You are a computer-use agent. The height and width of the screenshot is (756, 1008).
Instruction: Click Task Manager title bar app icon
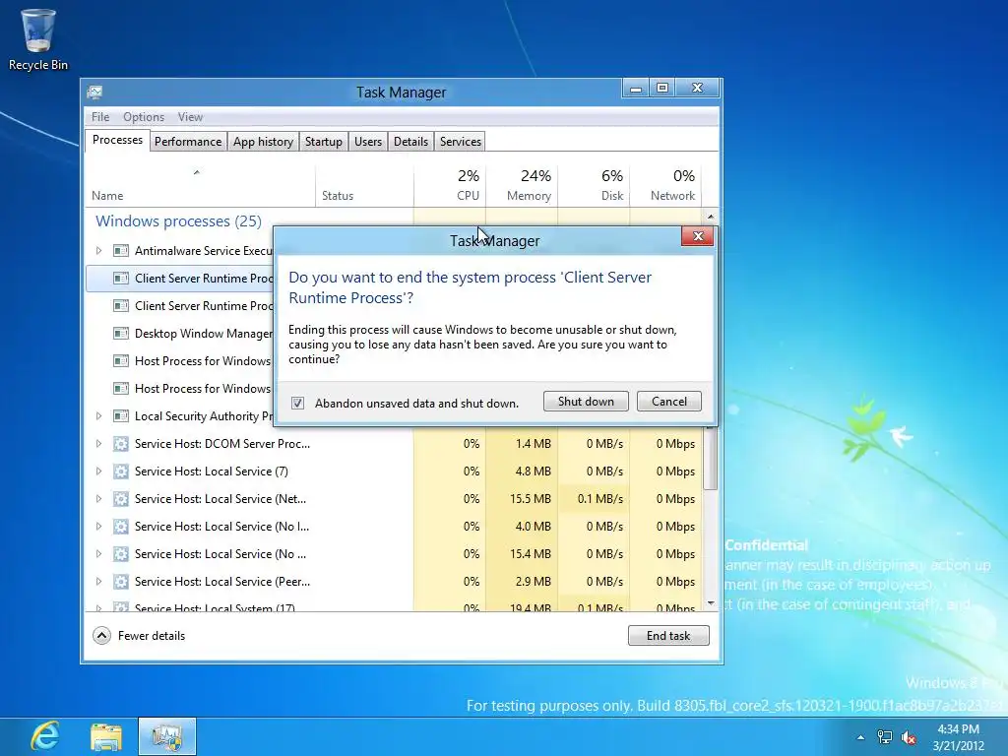(x=95, y=93)
